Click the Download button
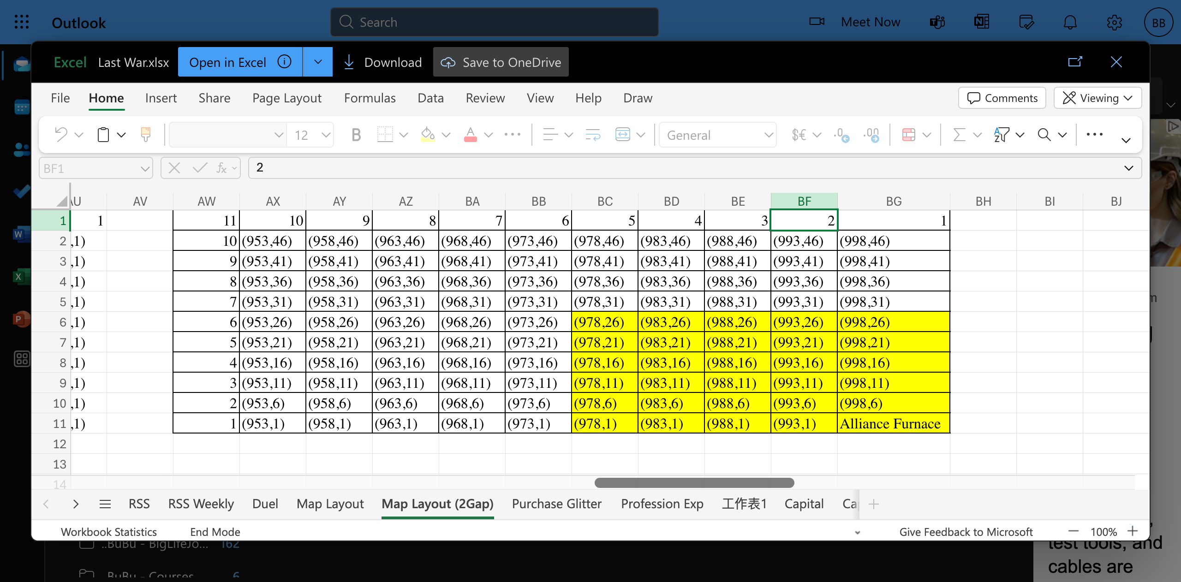Screen dimensions: 1181x582 pos(383,62)
